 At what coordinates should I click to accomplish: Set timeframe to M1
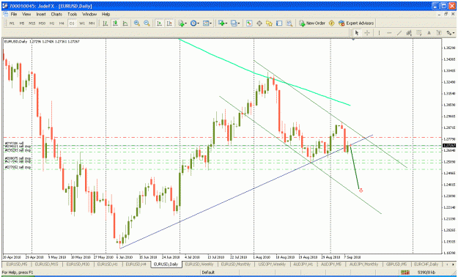[x=12, y=23]
